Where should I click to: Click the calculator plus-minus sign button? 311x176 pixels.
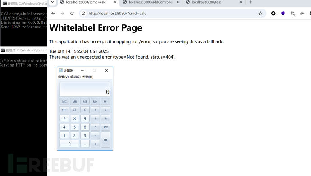(95, 110)
